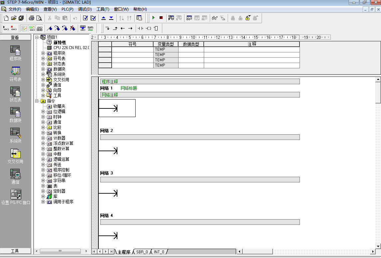This screenshot has height=258, width=381.
Task: Collapse the 指令 tree root
Action: (x=37, y=101)
